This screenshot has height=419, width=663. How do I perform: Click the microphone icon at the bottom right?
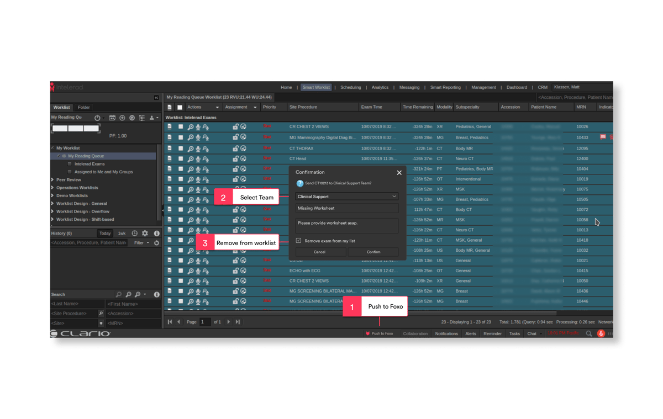601,333
